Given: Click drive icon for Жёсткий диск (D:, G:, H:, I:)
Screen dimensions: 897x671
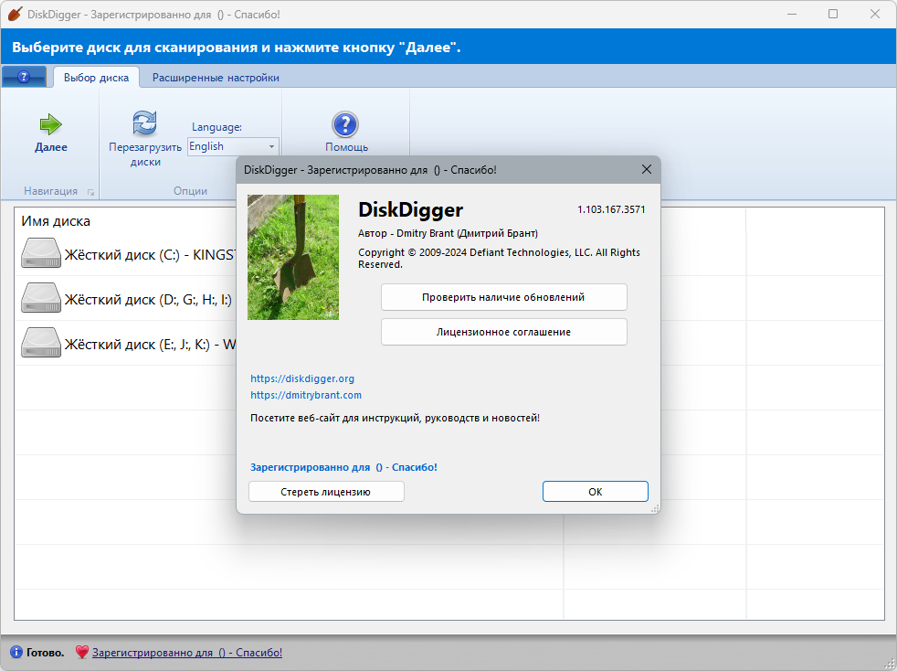Looking at the screenshot, I should 41,298.
